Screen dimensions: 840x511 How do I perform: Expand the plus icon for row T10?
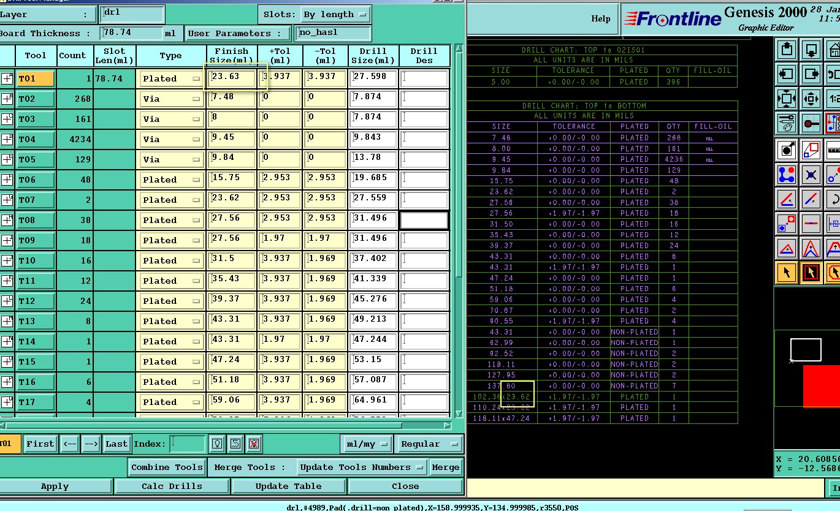click(7, 260)
